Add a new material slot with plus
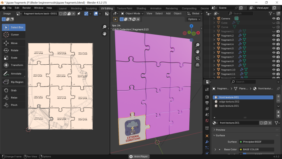The width and height of the screenshot is (282, 159). click(278, 96)
